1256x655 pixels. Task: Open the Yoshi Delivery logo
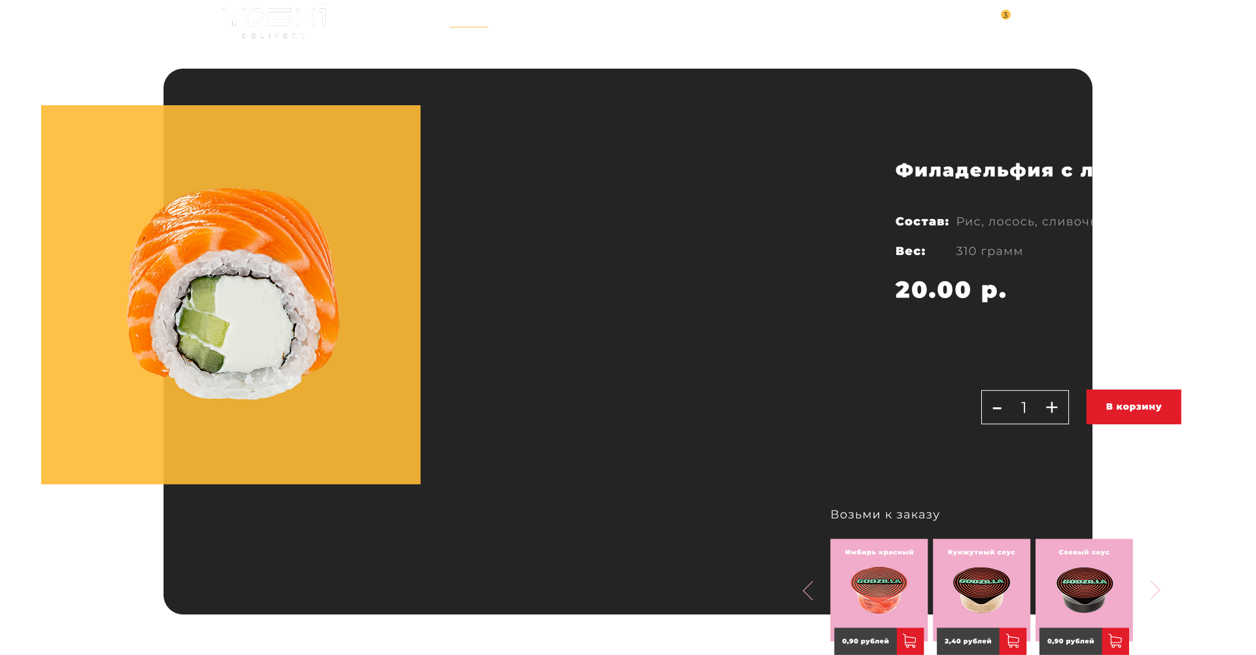point(274,21)
